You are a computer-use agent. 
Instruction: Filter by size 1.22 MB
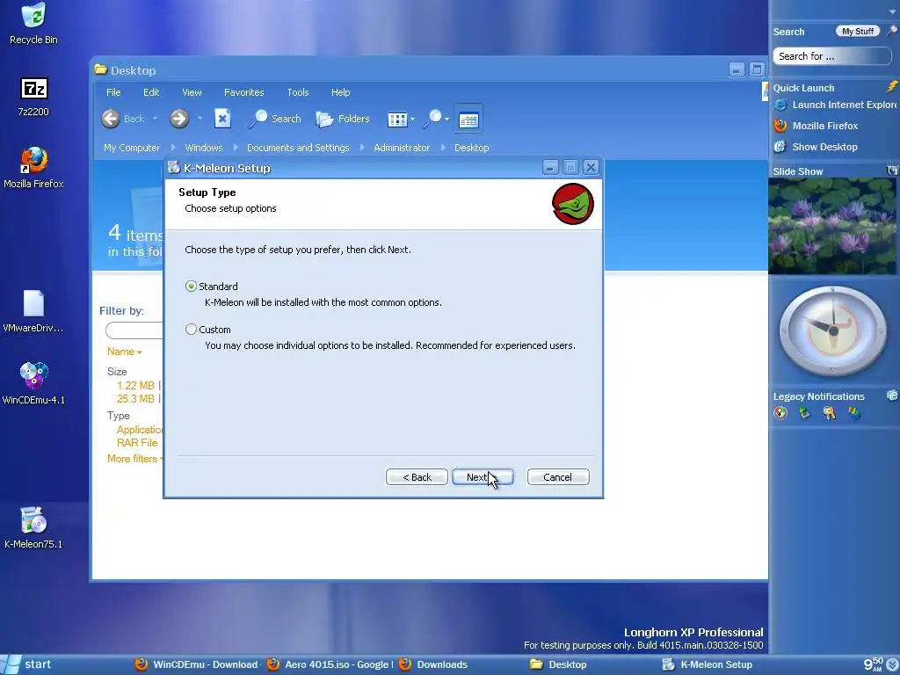coord(135,386)
